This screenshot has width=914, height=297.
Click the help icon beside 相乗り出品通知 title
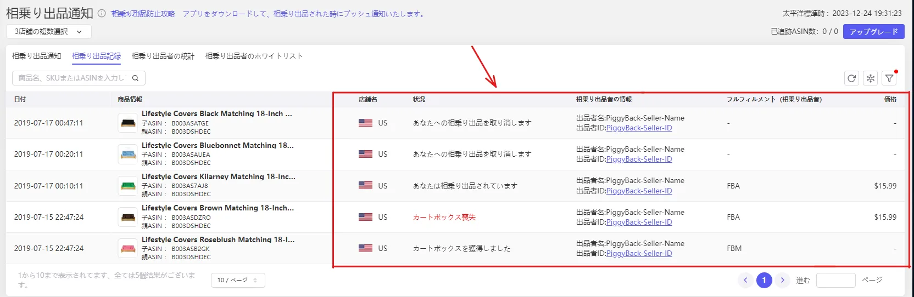(x=102, y=14)
